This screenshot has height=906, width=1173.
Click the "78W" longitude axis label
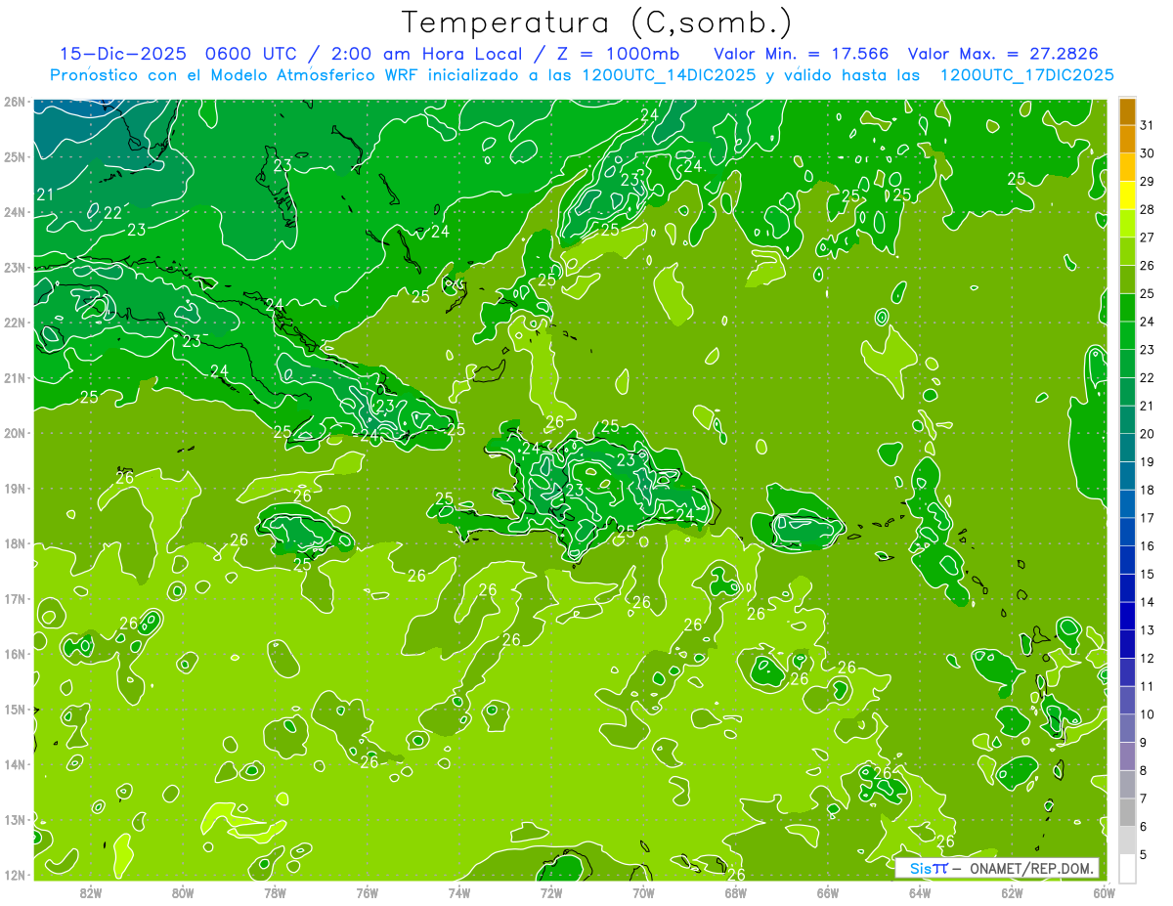275,892
